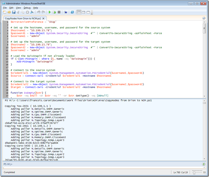The height and width of the screenshot is (177, 209).
Task: Click the script pane scroll-up arrow
Action: (204, 22)
